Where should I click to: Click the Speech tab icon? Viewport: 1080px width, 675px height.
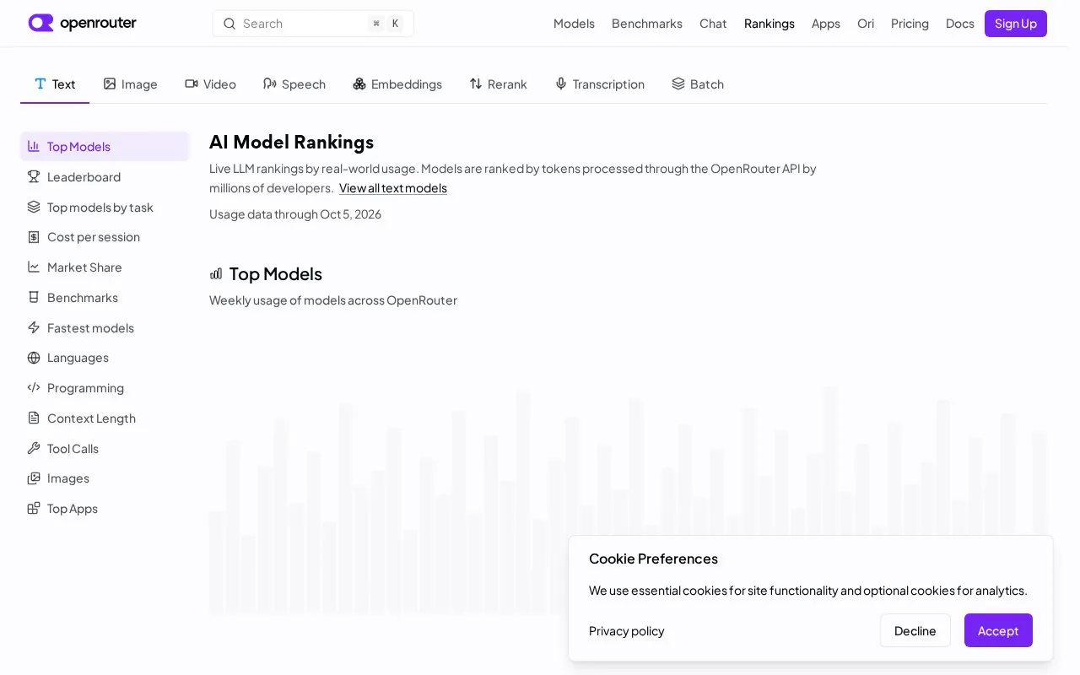tap(270, 84)
